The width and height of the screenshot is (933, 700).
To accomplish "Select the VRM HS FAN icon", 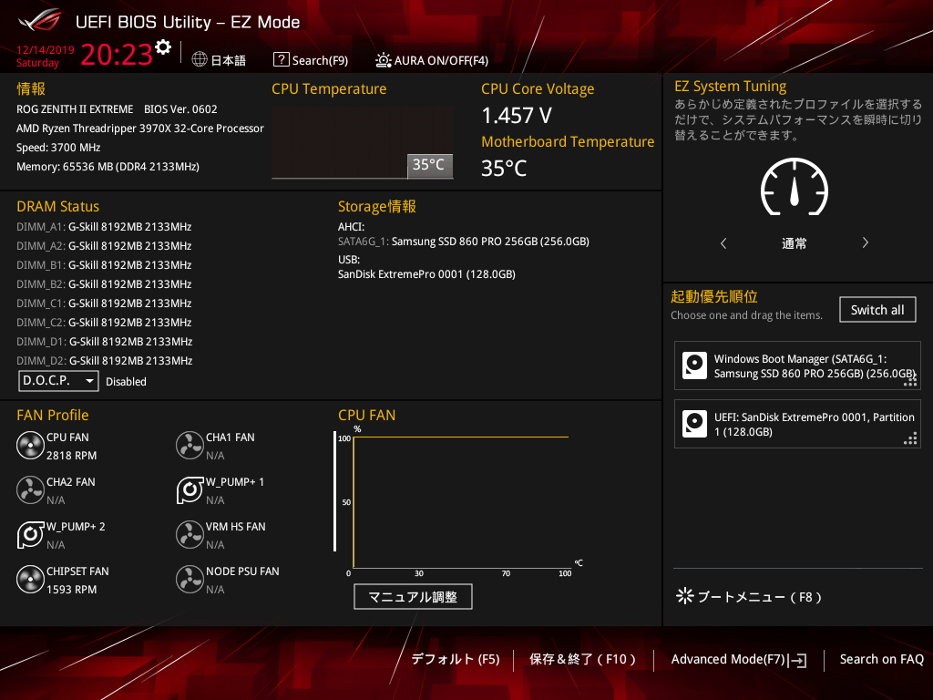I will [190, 535].
